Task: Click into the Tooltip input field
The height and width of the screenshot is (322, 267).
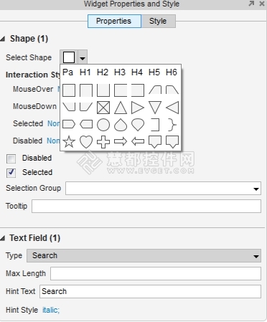Action: pos(146,206)
